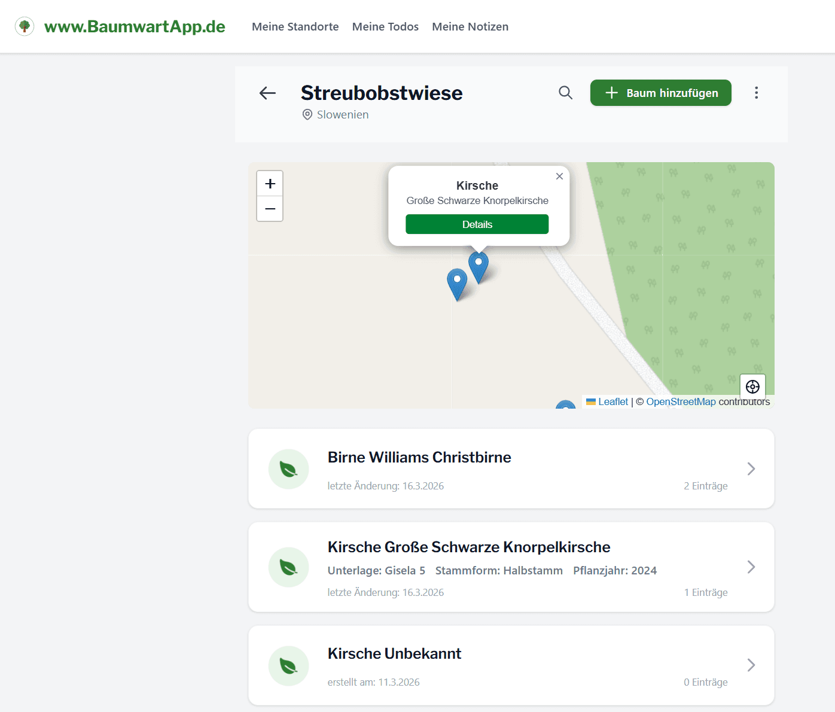Open Meine Standorte menu item
The height and width of the screenshot is (712, 835).
click(295, 27)
